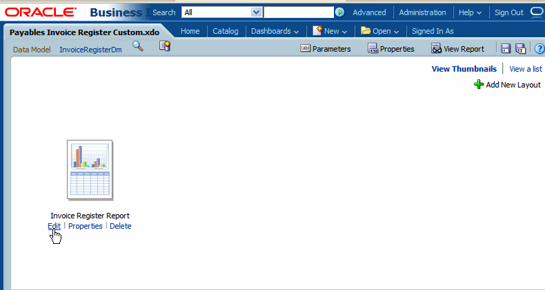Open Properties of Invoice Register Report layout
The width and height of the screenshot is (545, 290).
tap(86, 226)
